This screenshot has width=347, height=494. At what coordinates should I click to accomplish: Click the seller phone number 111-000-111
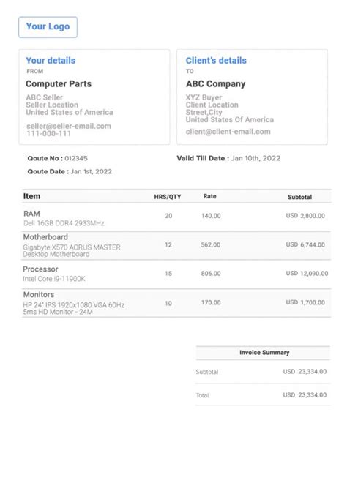(49, 134)
